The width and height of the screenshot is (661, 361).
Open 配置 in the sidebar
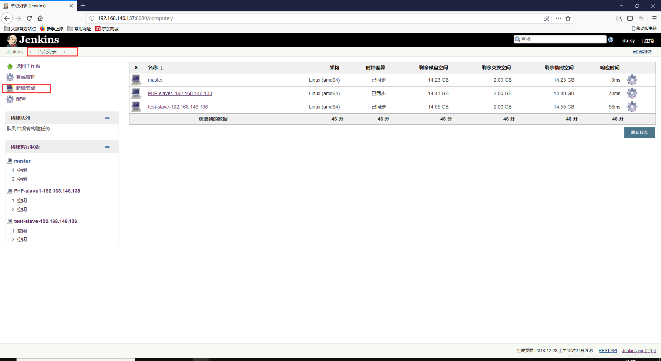(x=21, y=99)
